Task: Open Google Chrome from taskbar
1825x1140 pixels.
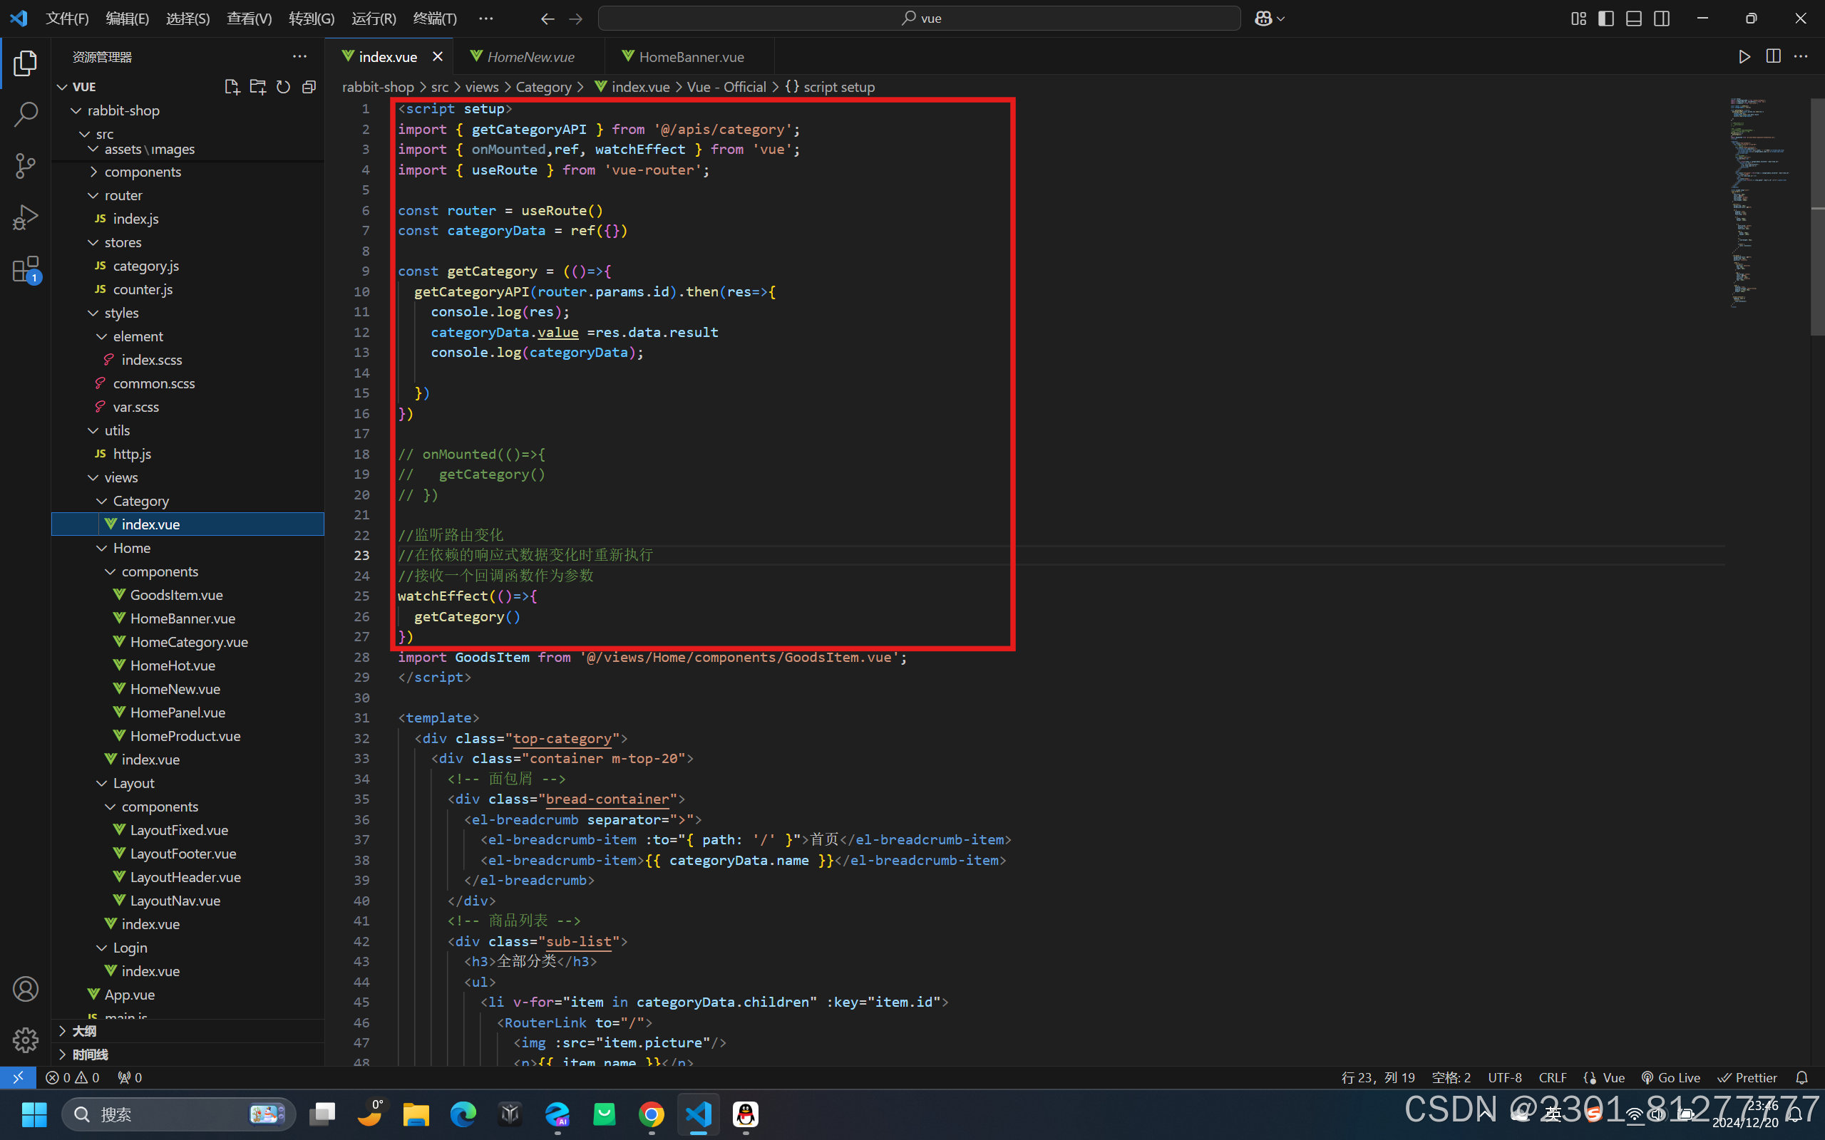Action: pos(652,1114)
